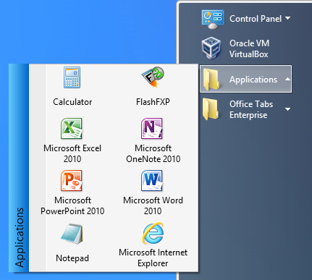Select the Office Tabs Enterprise label
This screenshot has width=312, height=280.
(251, 109)
